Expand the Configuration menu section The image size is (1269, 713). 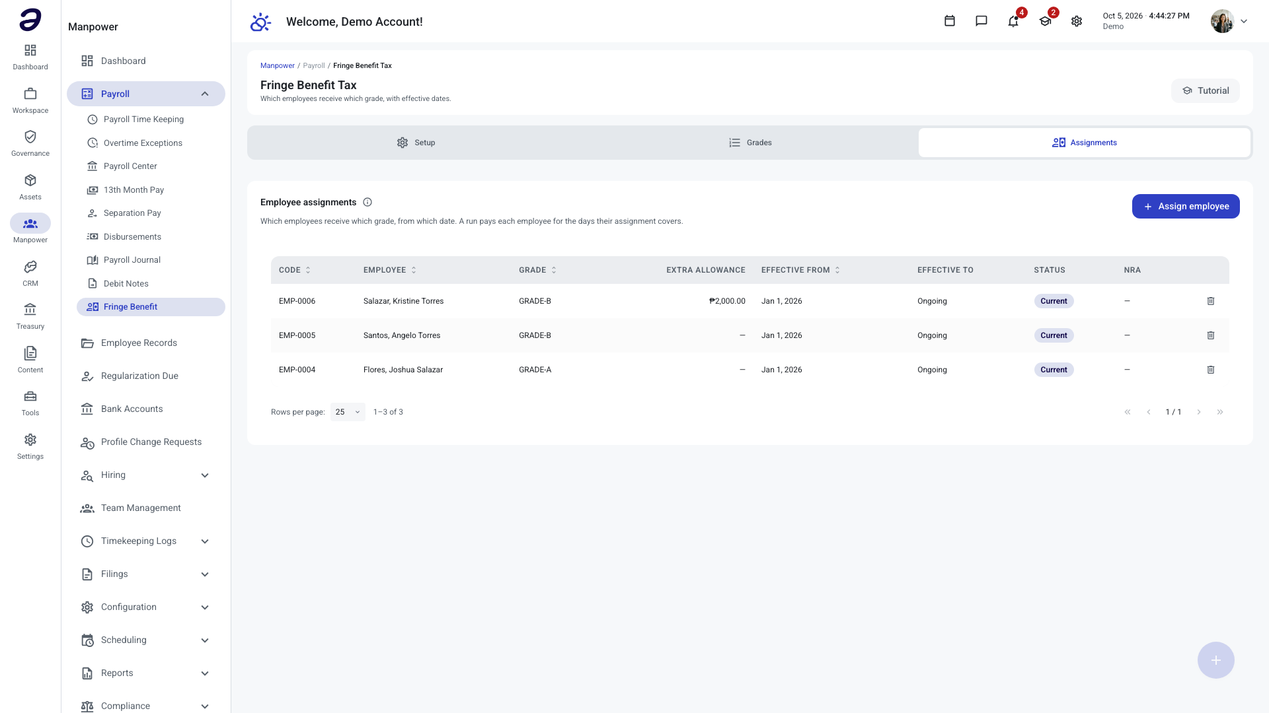coord(205,607)
